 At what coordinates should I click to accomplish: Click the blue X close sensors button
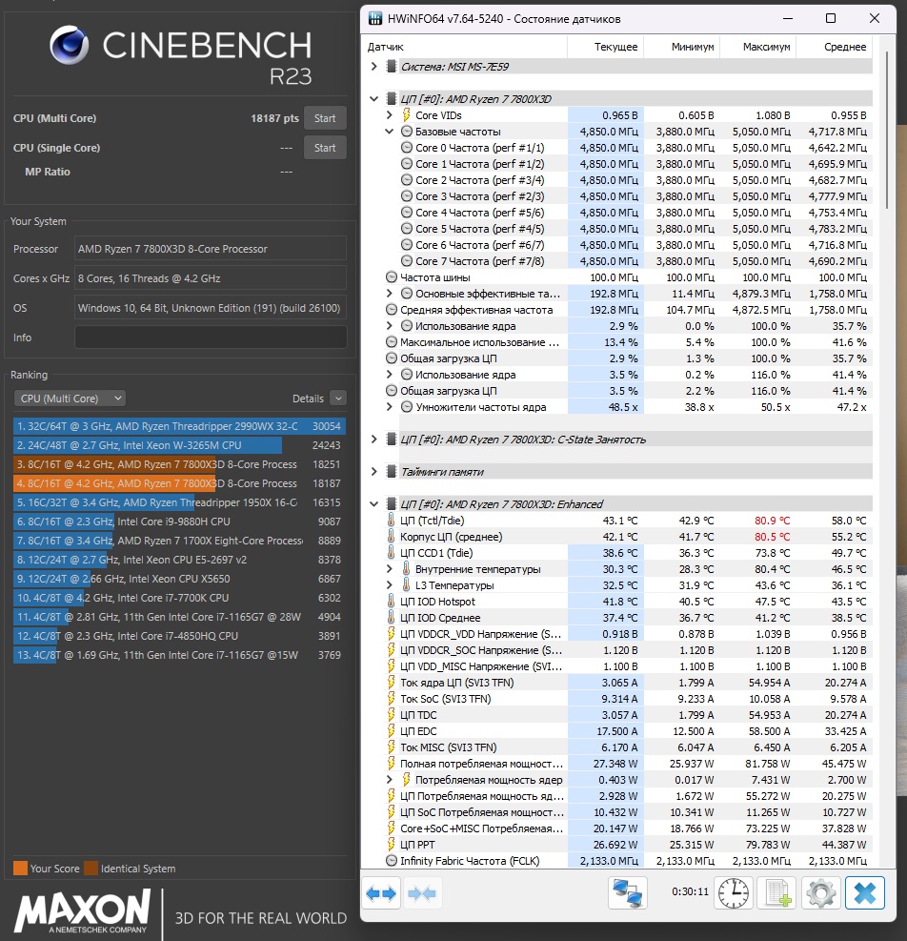[x=865, y=893]
